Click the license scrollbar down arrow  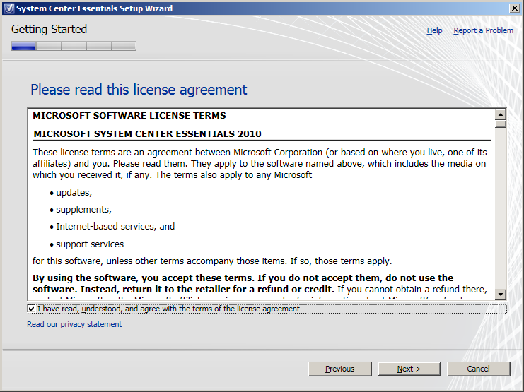(x=501, y=294)
